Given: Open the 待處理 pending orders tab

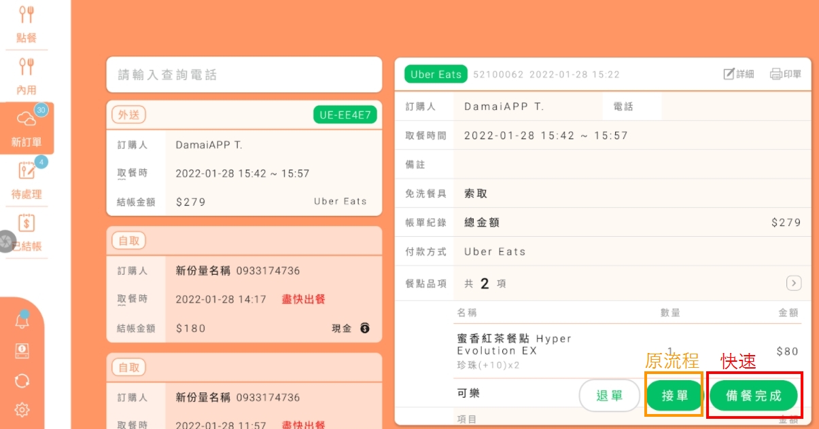Looking at the screenshot, I should pos(27,181).
